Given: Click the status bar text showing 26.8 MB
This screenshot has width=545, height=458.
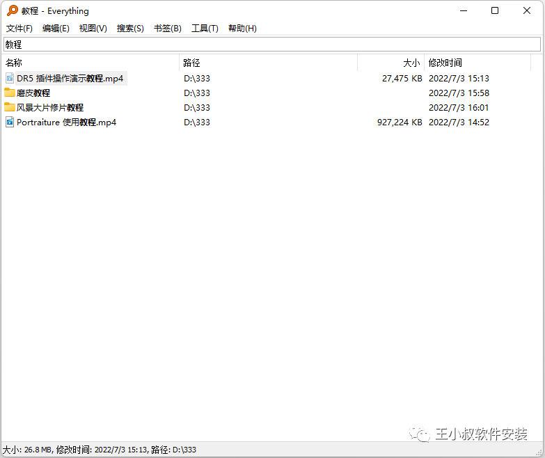Looking at the screenshot, I should [x=100, y=450].
